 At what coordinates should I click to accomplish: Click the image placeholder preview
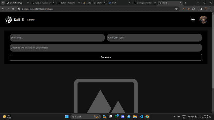tap(106, 96)
